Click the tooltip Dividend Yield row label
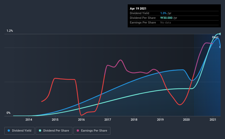The height and width of the screenshot is (139, 225). [x=139, y=13]
